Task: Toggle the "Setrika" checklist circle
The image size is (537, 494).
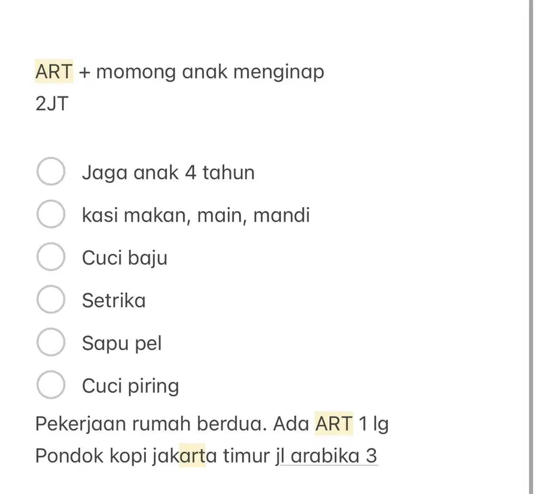Action: click(51, 300)
